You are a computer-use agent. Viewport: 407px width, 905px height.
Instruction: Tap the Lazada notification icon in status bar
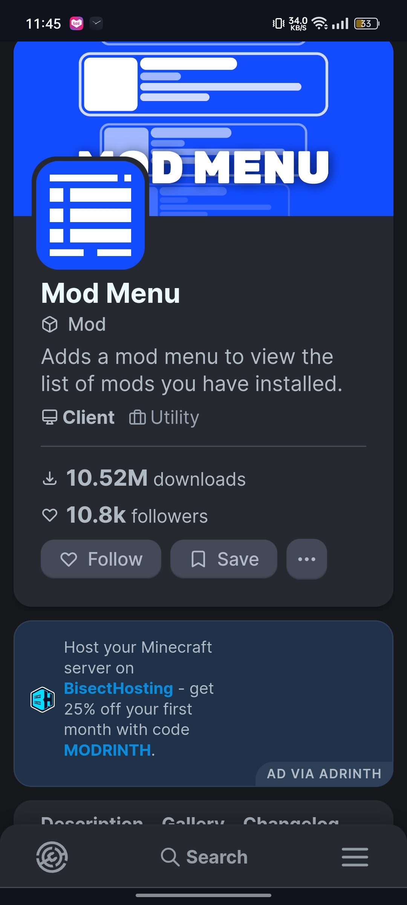point(77,23)
